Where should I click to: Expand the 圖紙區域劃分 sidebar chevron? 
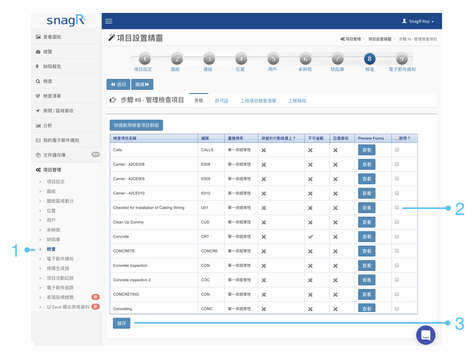tap(40, 201)
